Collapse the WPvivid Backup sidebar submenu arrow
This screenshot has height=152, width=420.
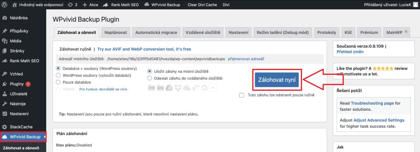[x=44, y=137]
